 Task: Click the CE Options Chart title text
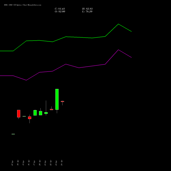pos(23,5)
